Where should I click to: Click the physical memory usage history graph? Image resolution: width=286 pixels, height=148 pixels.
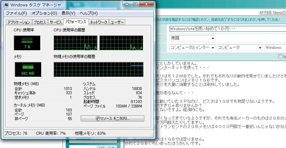(x=99, y=69)
